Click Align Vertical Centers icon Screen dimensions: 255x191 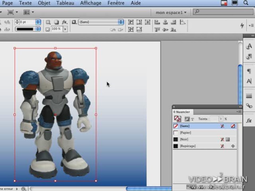pyautogui.click(x=165, y=29)
